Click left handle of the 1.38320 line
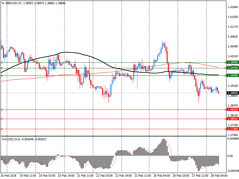 [x=1, y=109]
